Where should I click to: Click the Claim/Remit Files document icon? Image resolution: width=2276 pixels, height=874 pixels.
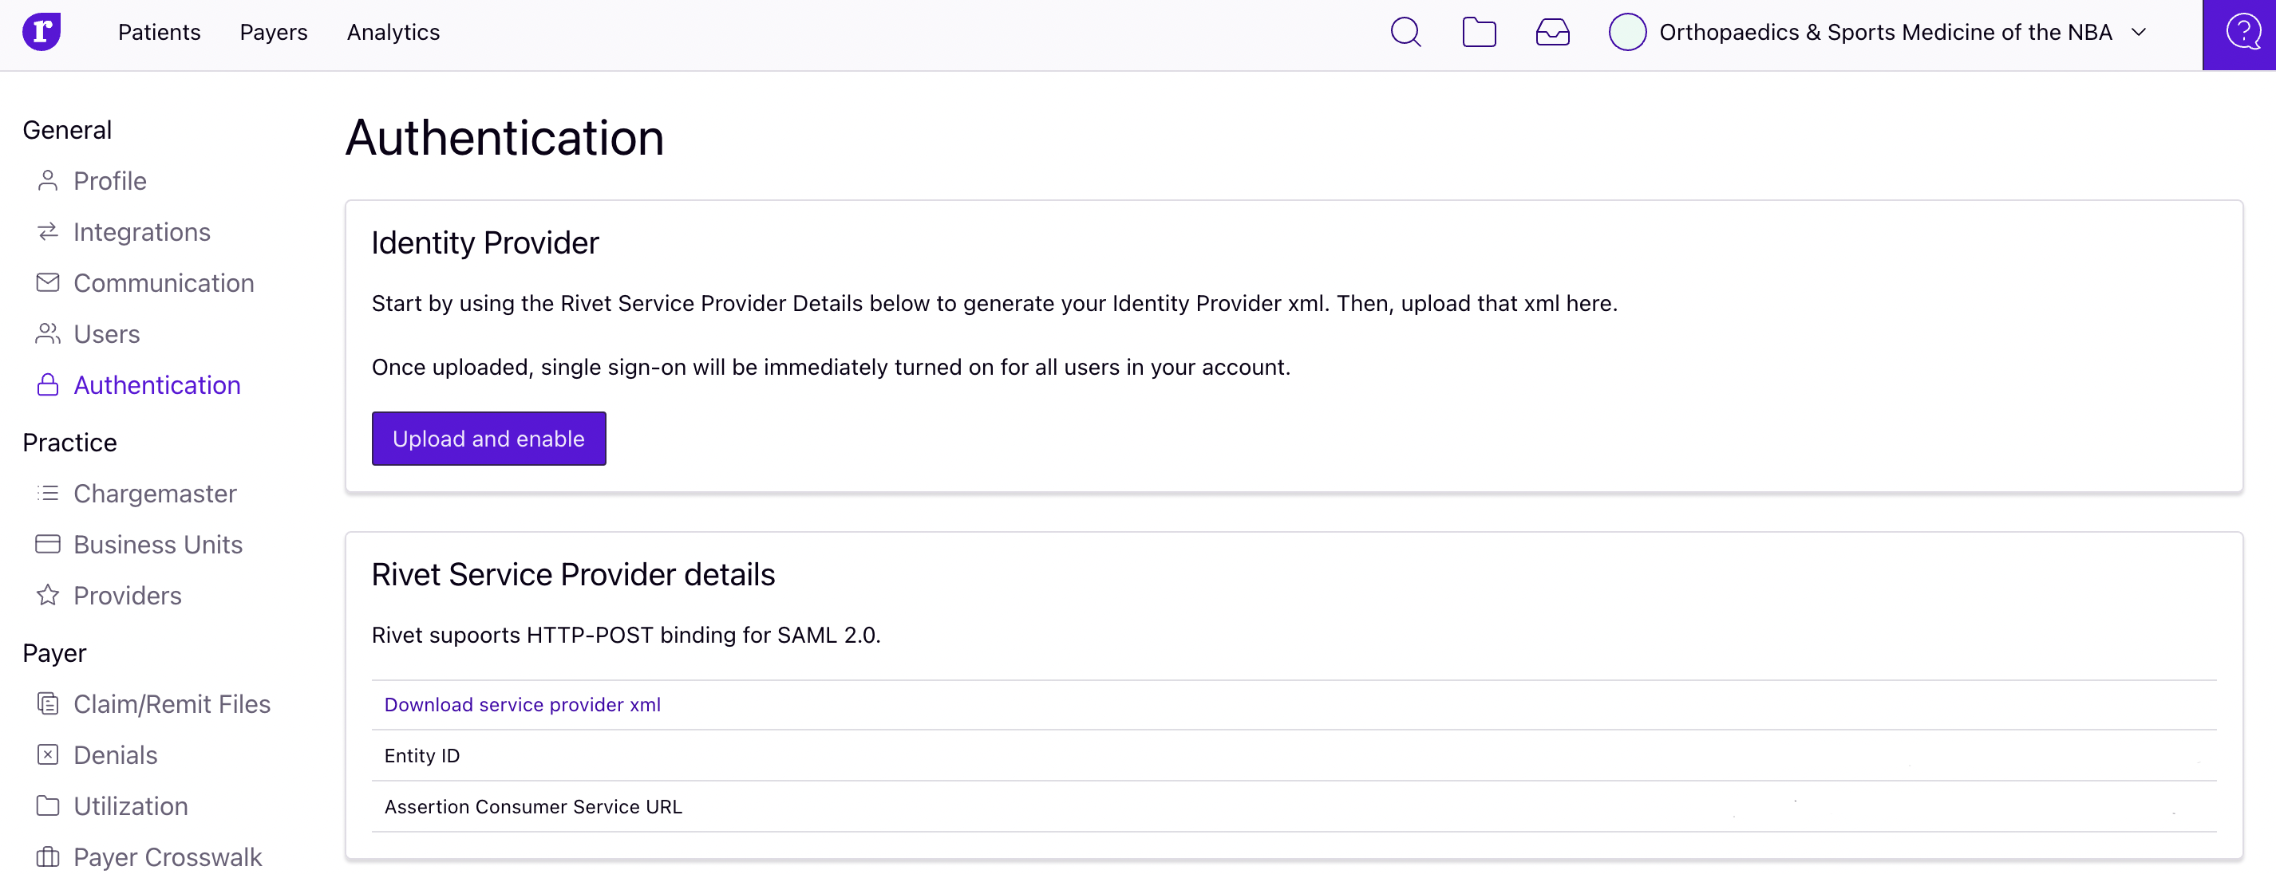48,703
